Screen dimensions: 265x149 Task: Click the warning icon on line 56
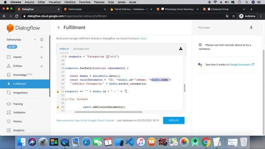click(58, 107)
